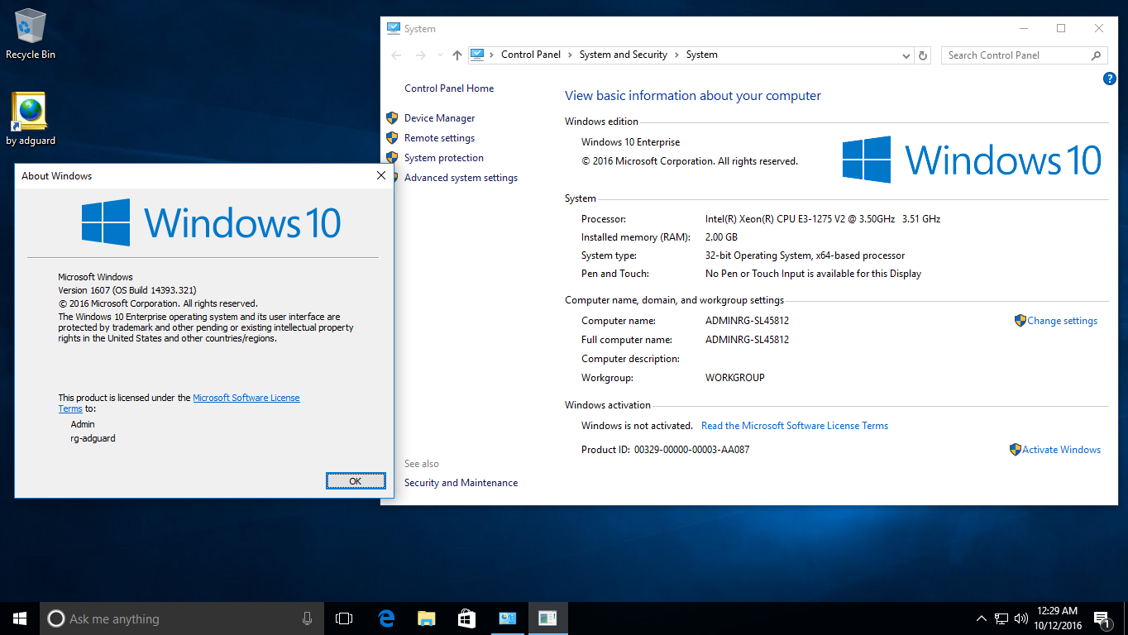The width and height of the screenshot is (1128, 635).
Task: Click the shield icon next to Change settings
Action: [x=1020, y=320]
